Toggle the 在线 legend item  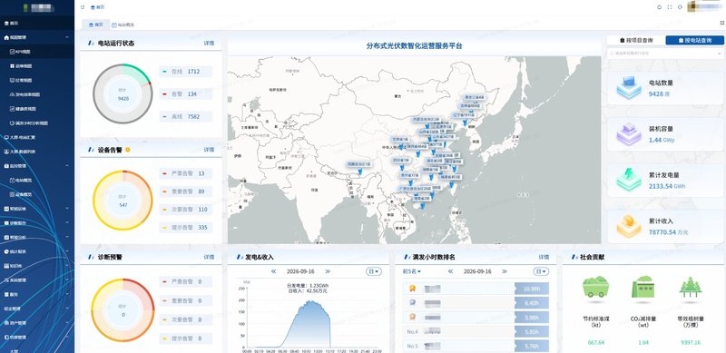pyautogui.click(x=186, y=72)
